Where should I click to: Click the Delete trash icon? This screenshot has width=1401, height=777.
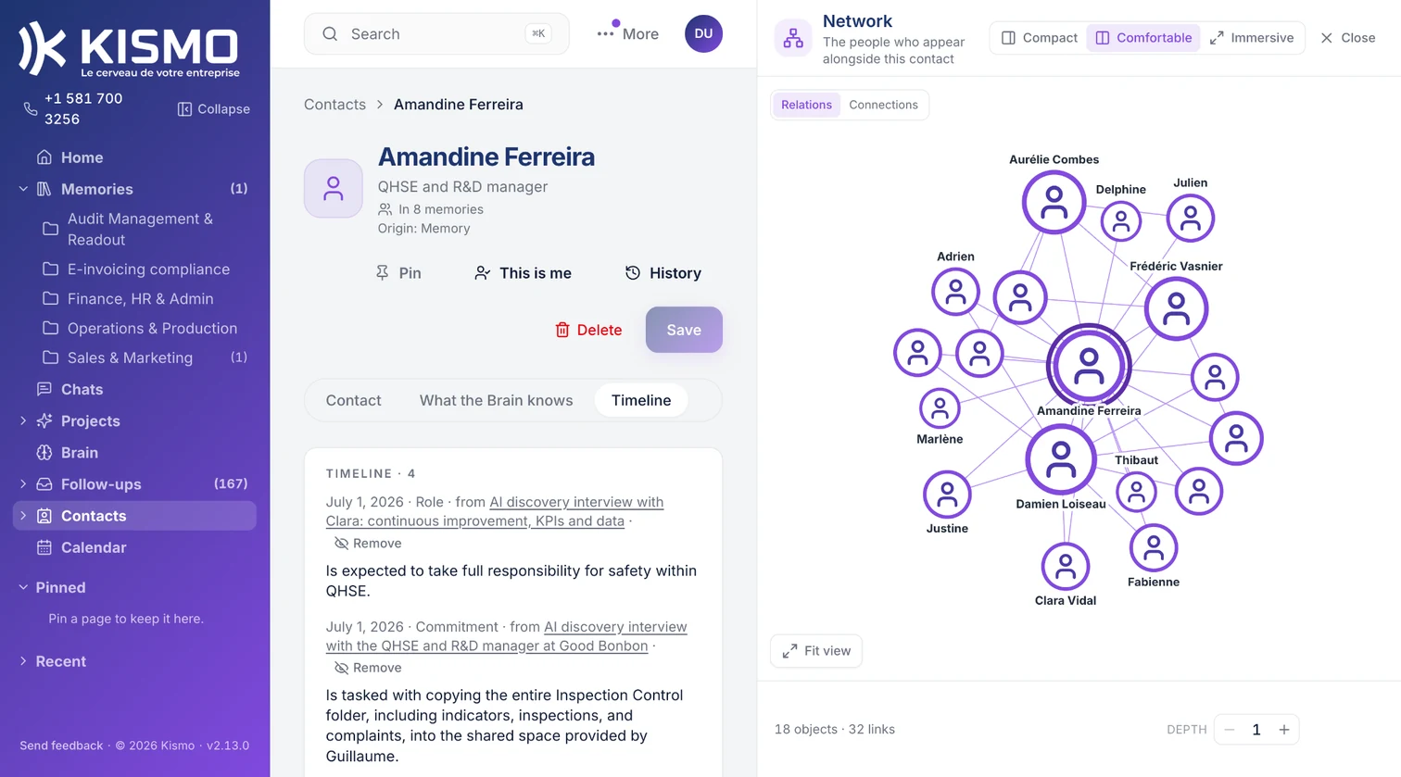tap(562, 330)
